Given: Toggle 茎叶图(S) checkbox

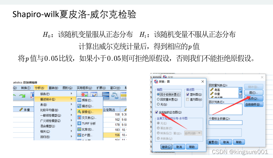Looking at the screenshot, I should [187, 94].
